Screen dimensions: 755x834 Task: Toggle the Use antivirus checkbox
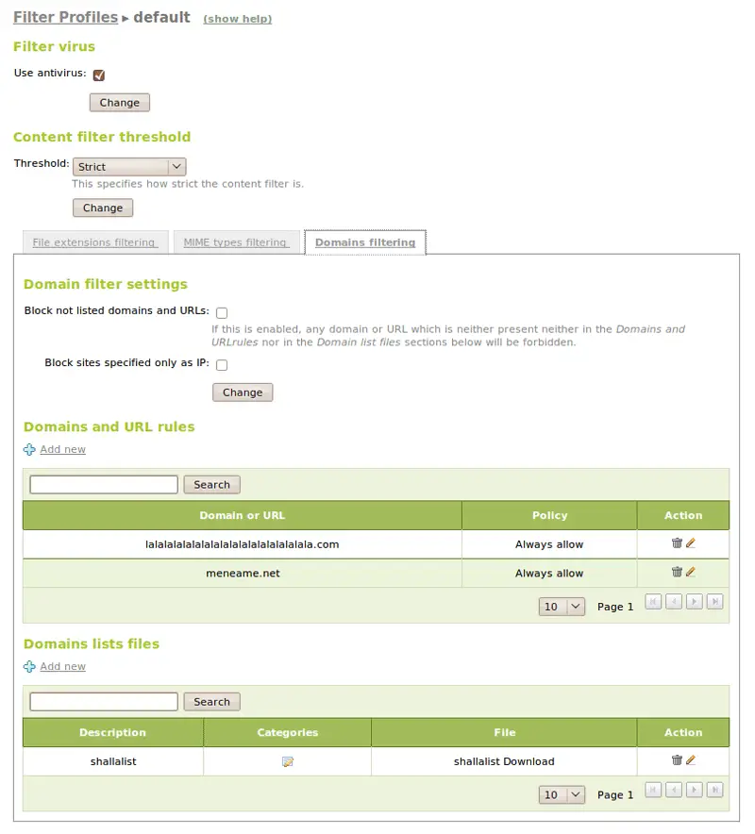(x=99, y=75)
